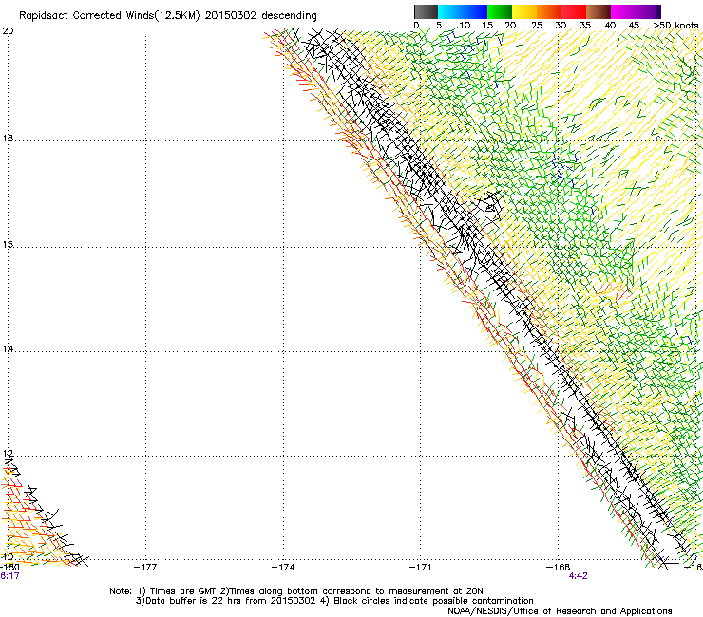Click the longitude label '-171'
The height and width of the screenshot is (617, 703).
coord(421,568)
